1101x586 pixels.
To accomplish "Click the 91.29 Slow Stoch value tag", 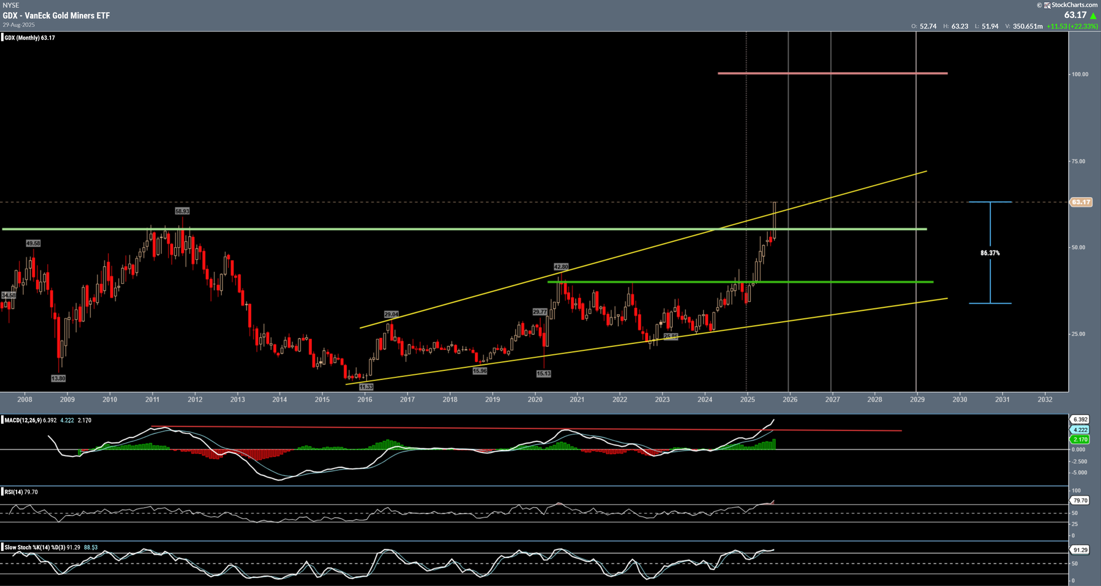I will click(x=1080, y=550).
